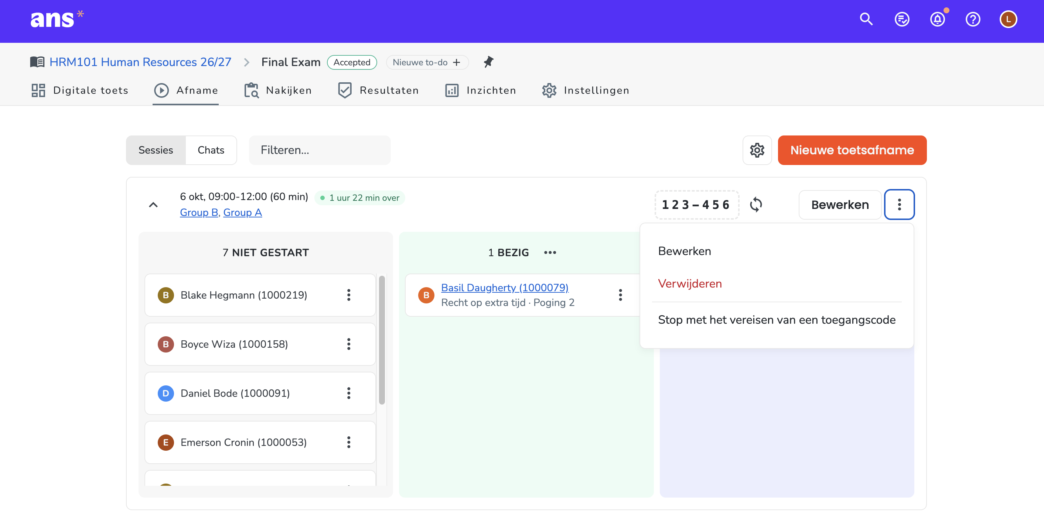The height and width of the screenshot is (519, 1044).
Task: Open the chat messages icon in the header
Action: click(x=902, y=19)
